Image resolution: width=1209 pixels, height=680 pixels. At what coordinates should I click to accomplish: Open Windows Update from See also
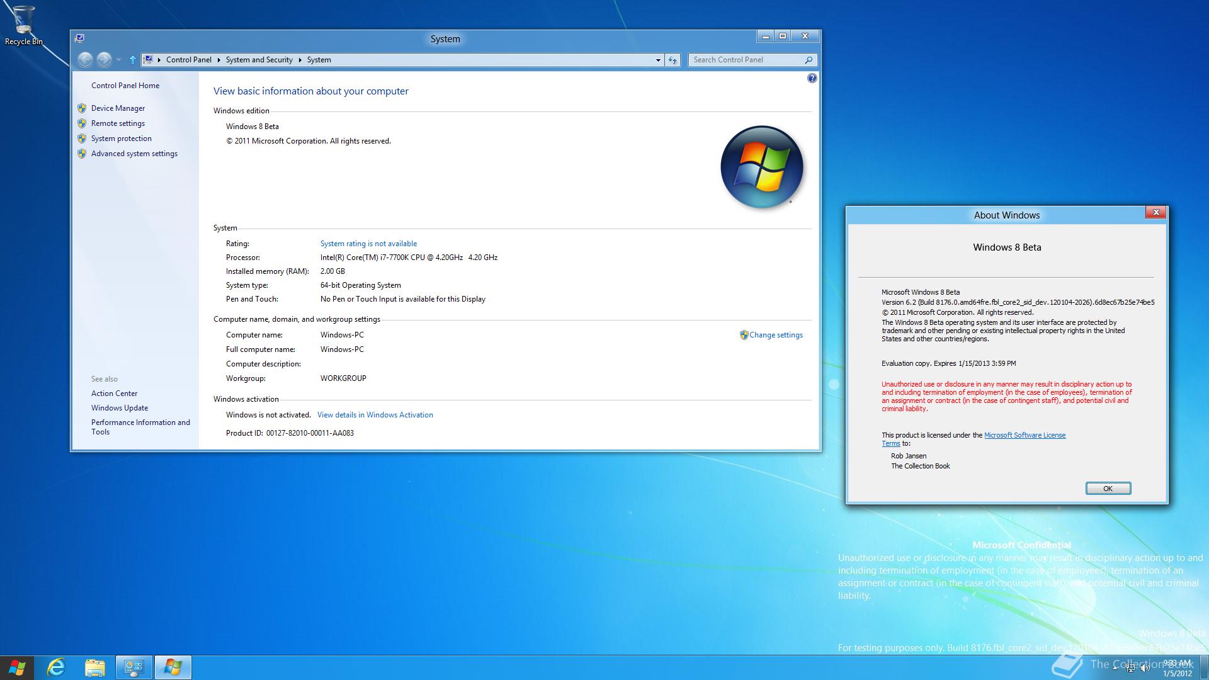tap(120, 408)
